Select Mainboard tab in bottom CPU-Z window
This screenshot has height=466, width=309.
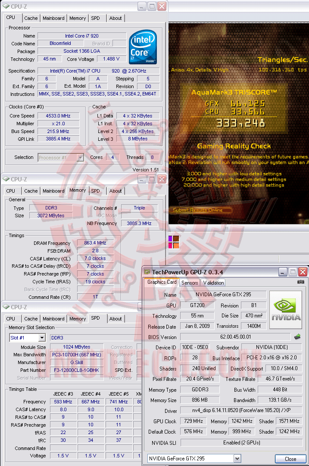(x=53, y=319)
